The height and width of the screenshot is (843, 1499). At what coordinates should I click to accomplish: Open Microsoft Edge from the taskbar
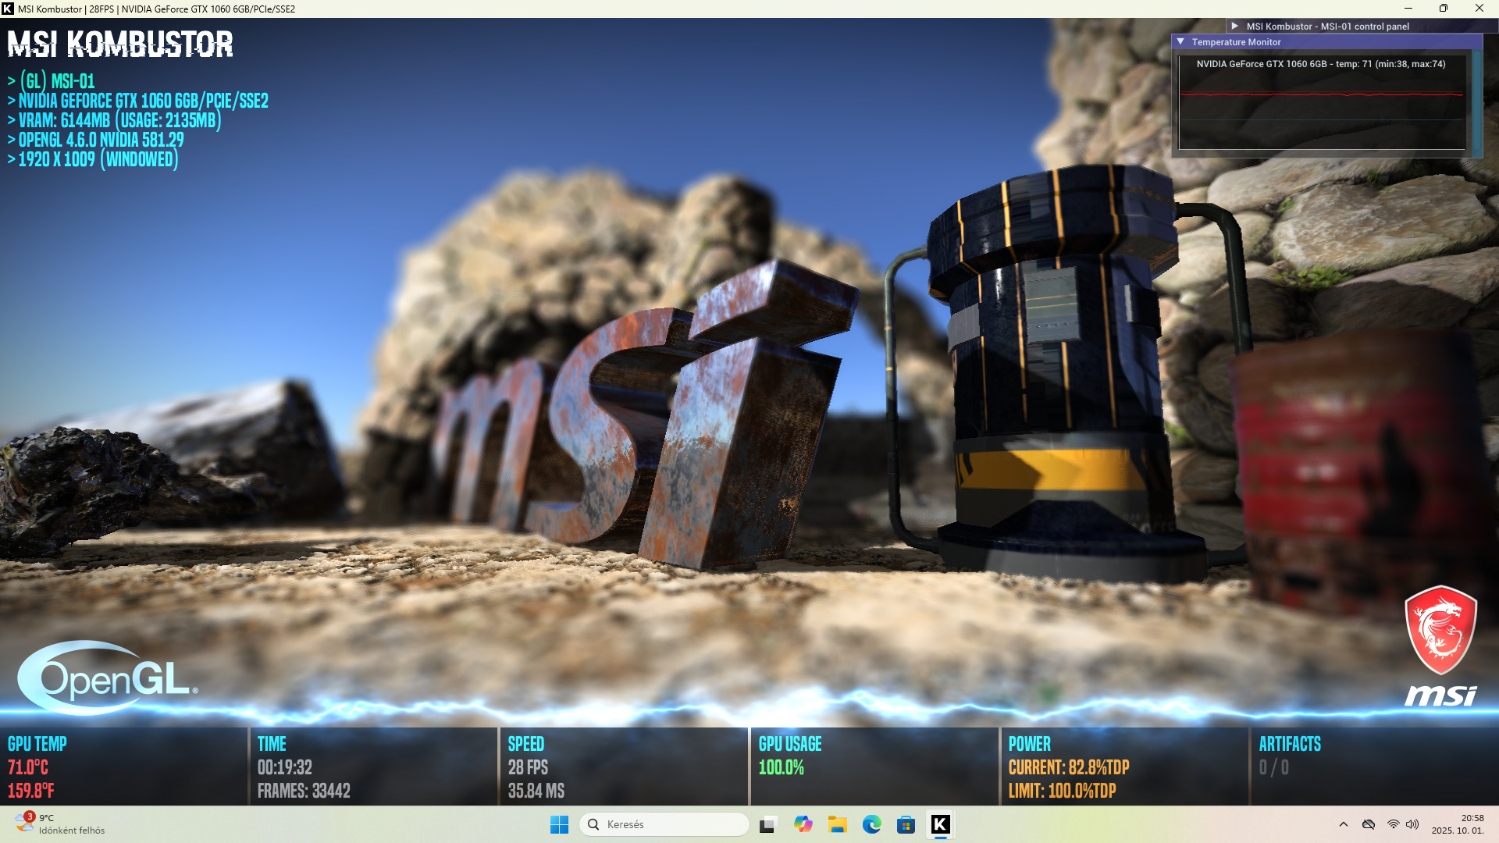tap(871, 824)
